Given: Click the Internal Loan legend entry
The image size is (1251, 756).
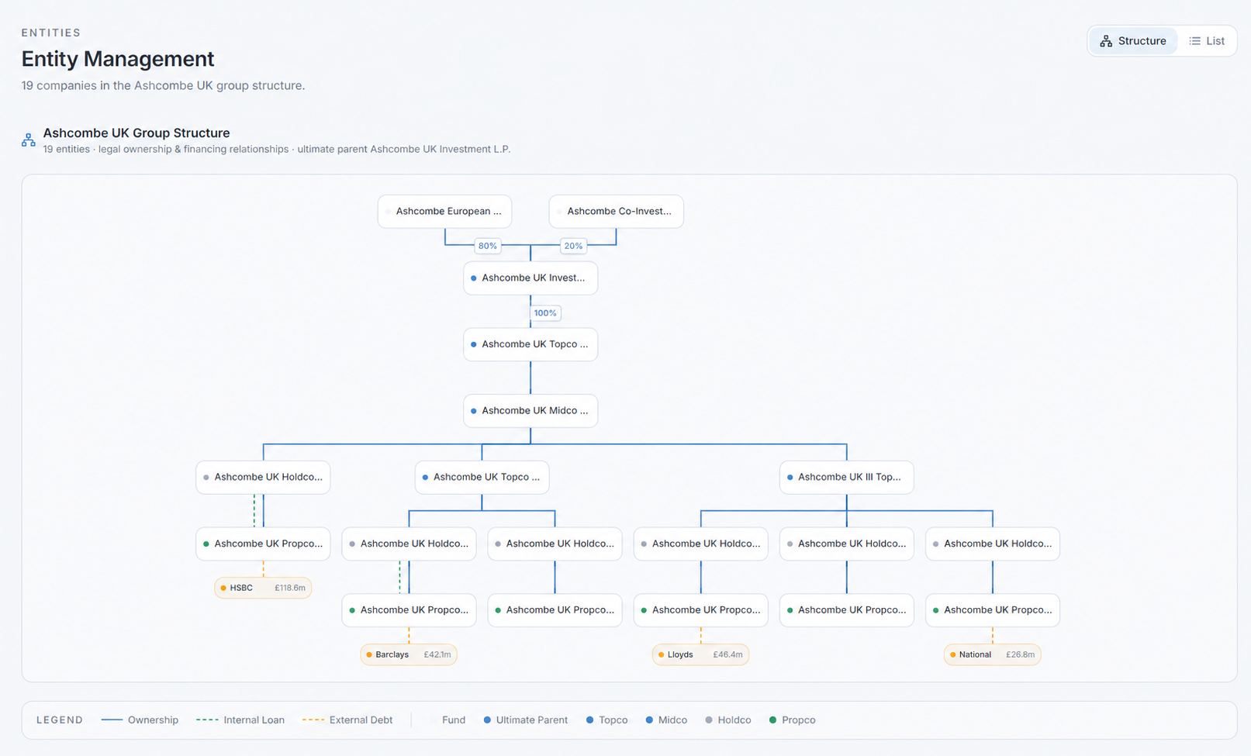Looking at the screenshot, I should point(240,720).
